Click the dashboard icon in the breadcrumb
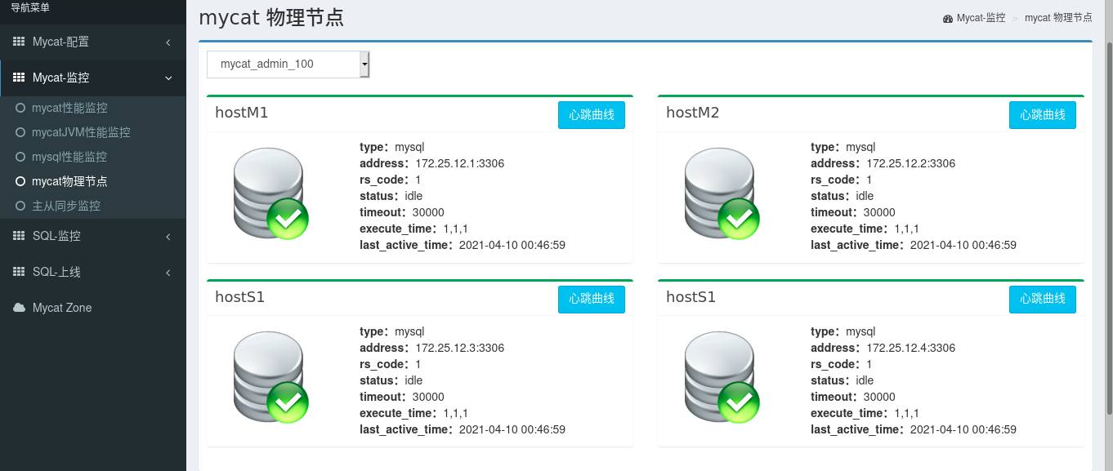1113x471 pixels. pos(948,18)
